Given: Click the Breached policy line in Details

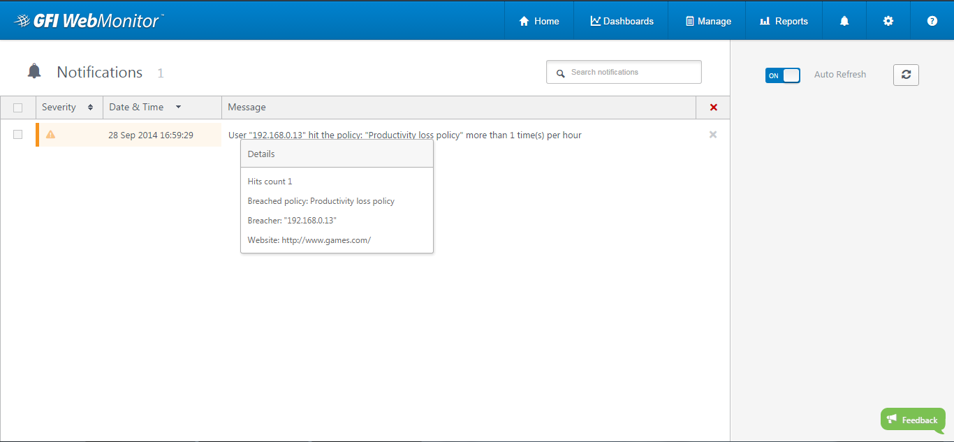Looking at the screenshot, I should (x=321, y=201).
